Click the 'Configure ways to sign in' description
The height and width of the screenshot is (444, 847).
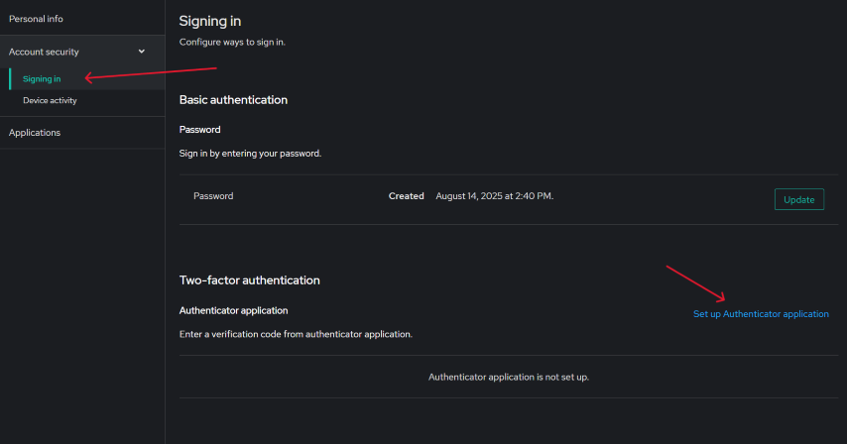tap(232, 43)
